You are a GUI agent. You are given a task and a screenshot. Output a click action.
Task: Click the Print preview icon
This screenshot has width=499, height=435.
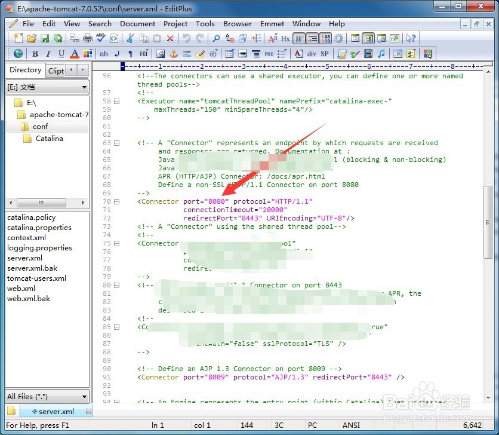tap(75, 38)
